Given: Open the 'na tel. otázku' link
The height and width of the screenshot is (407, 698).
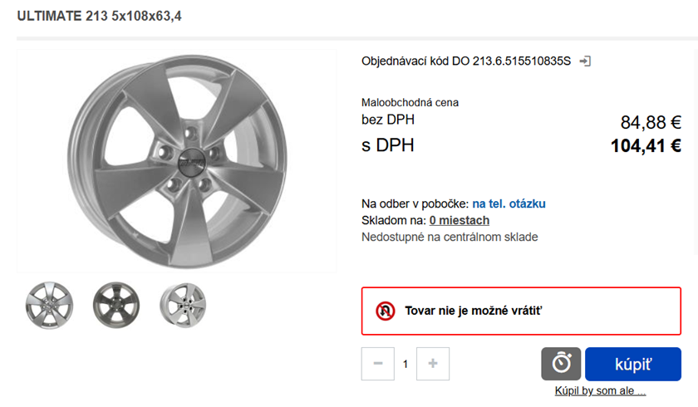Looking at the screenshot, I should coord(509,203).
